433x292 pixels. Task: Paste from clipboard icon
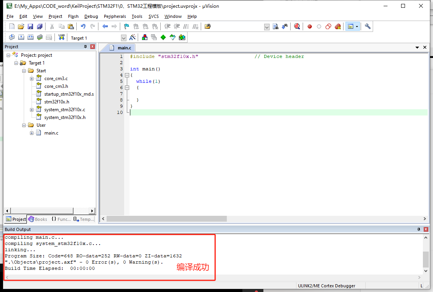(71, 26)
